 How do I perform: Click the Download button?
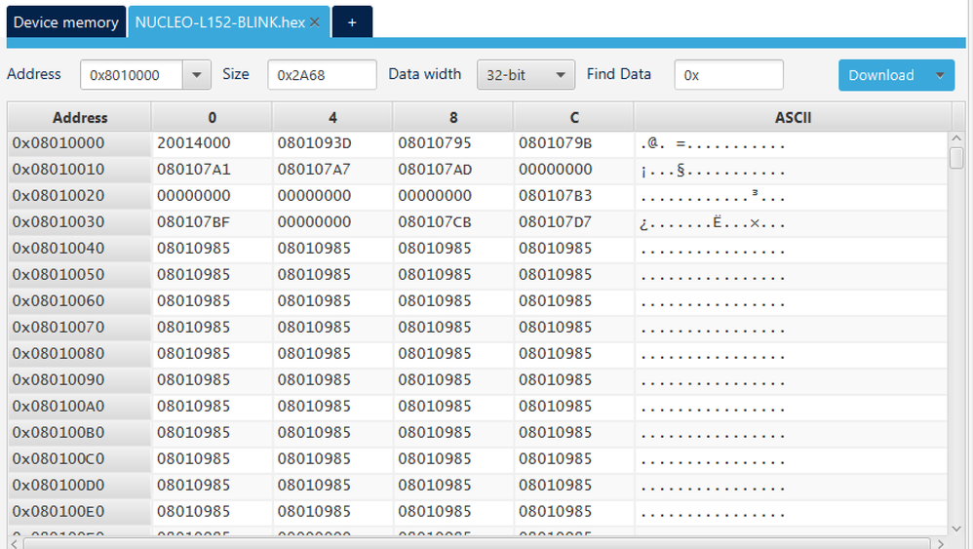(x=881, y=75)
